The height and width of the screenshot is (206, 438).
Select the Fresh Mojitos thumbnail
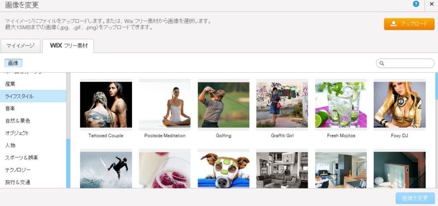click(341, 104)
